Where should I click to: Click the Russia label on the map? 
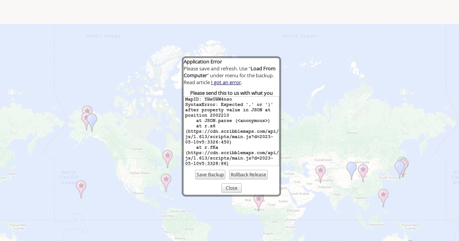[x=352, y=133]
